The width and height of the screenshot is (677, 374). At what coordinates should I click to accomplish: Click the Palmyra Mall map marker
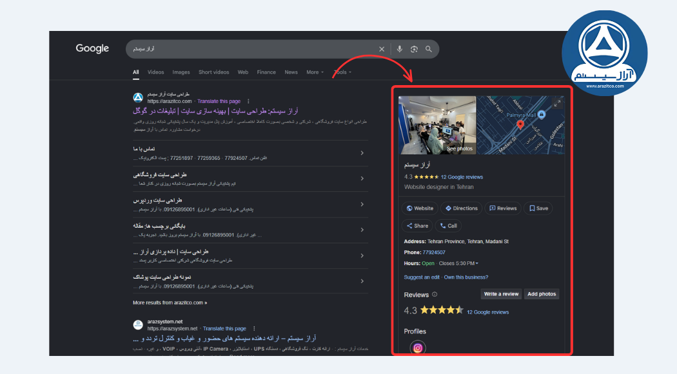pos(542,114)
